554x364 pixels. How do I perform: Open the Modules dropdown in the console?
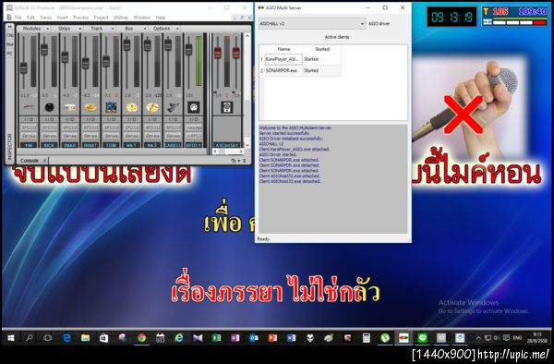(33, 29)
